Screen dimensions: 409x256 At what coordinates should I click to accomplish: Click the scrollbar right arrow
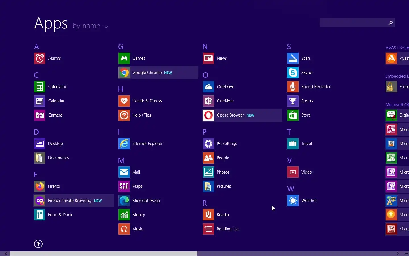(398, 253)
